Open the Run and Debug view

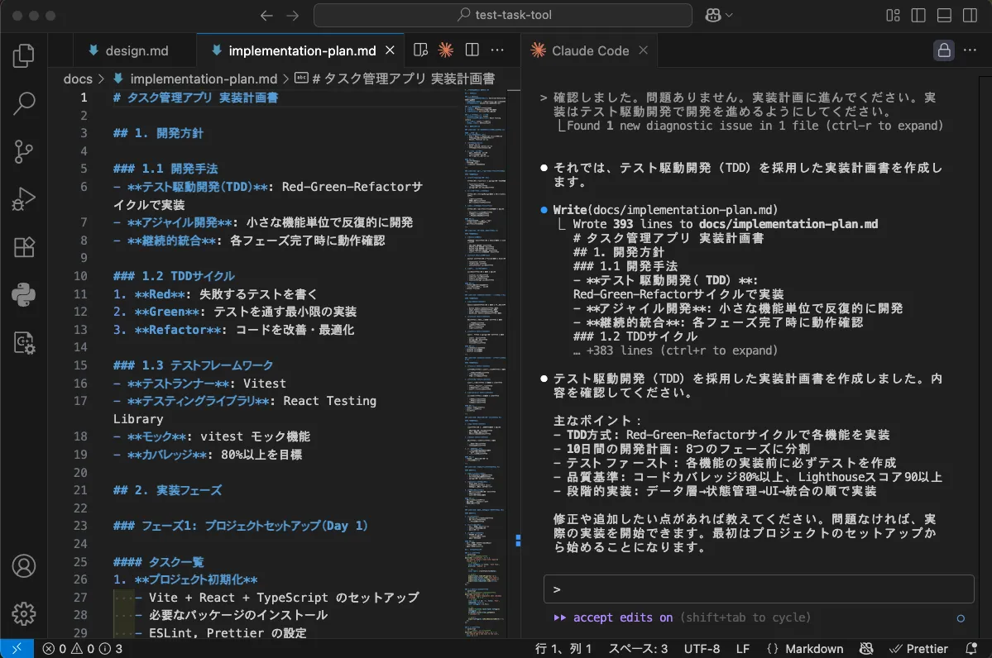(24, 198)
